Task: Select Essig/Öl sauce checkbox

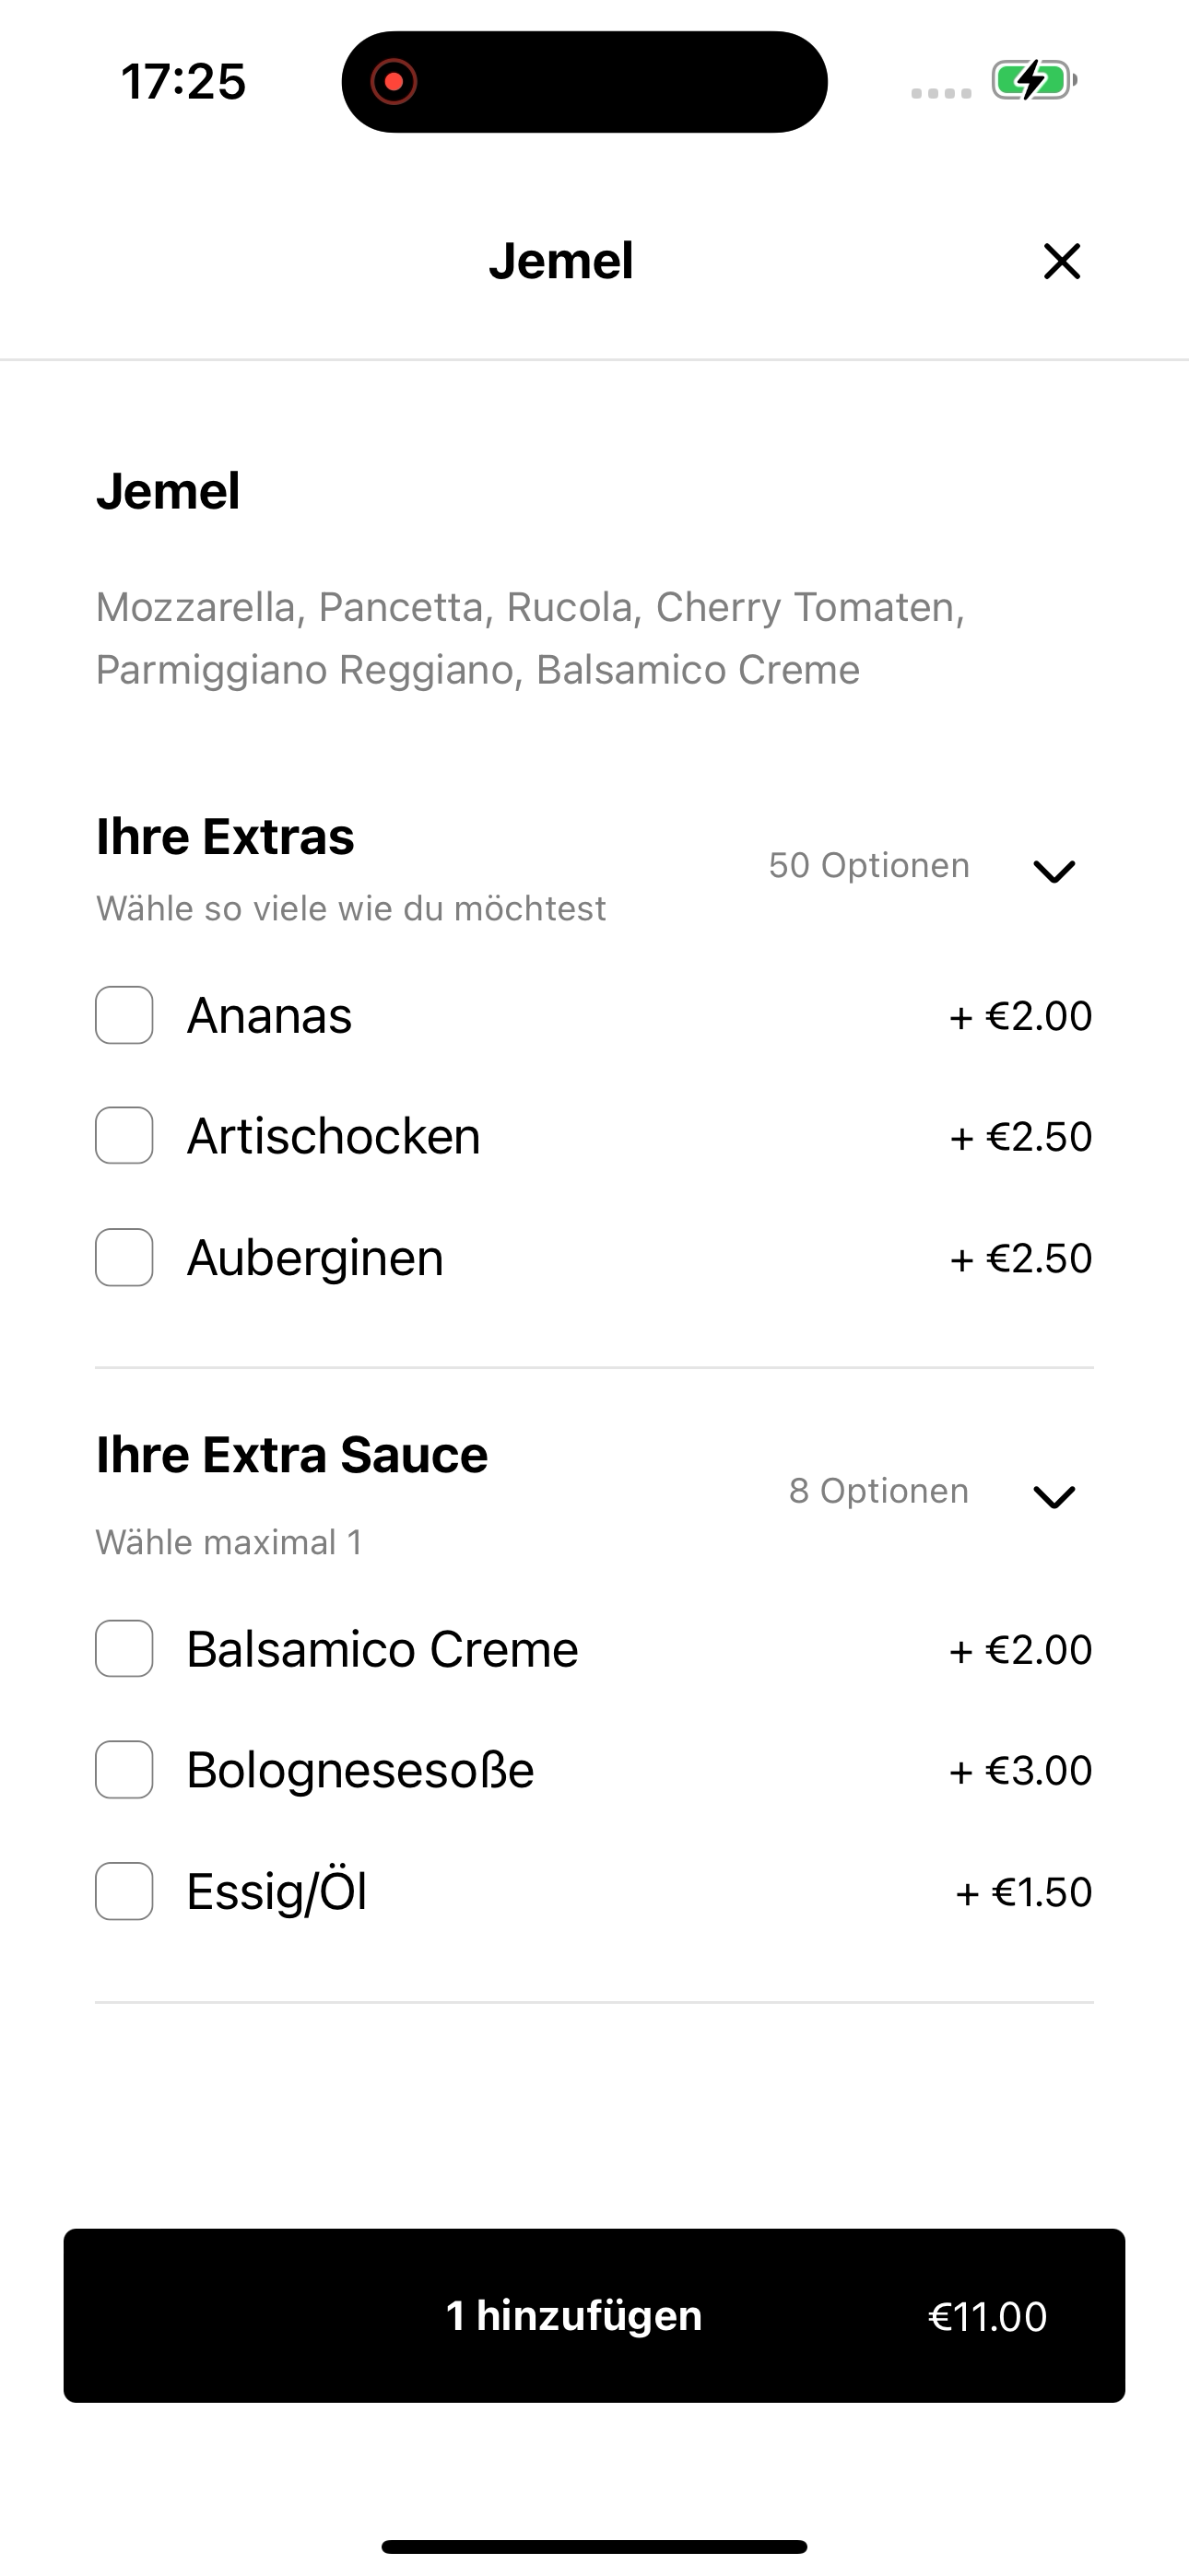Action: pyautogui.click(x=124, y=1891)
